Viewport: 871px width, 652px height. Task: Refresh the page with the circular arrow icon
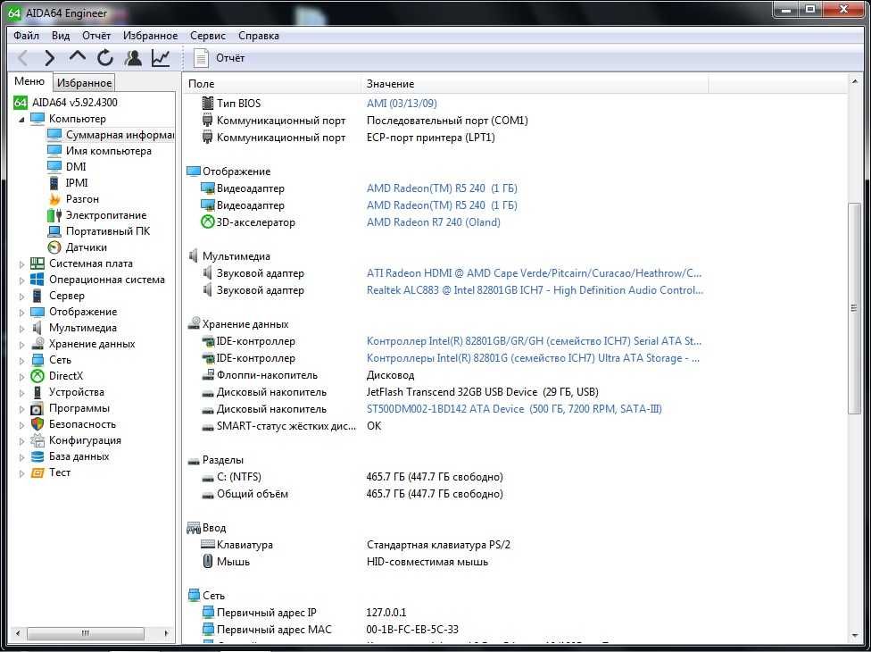(x=105, y=58)
